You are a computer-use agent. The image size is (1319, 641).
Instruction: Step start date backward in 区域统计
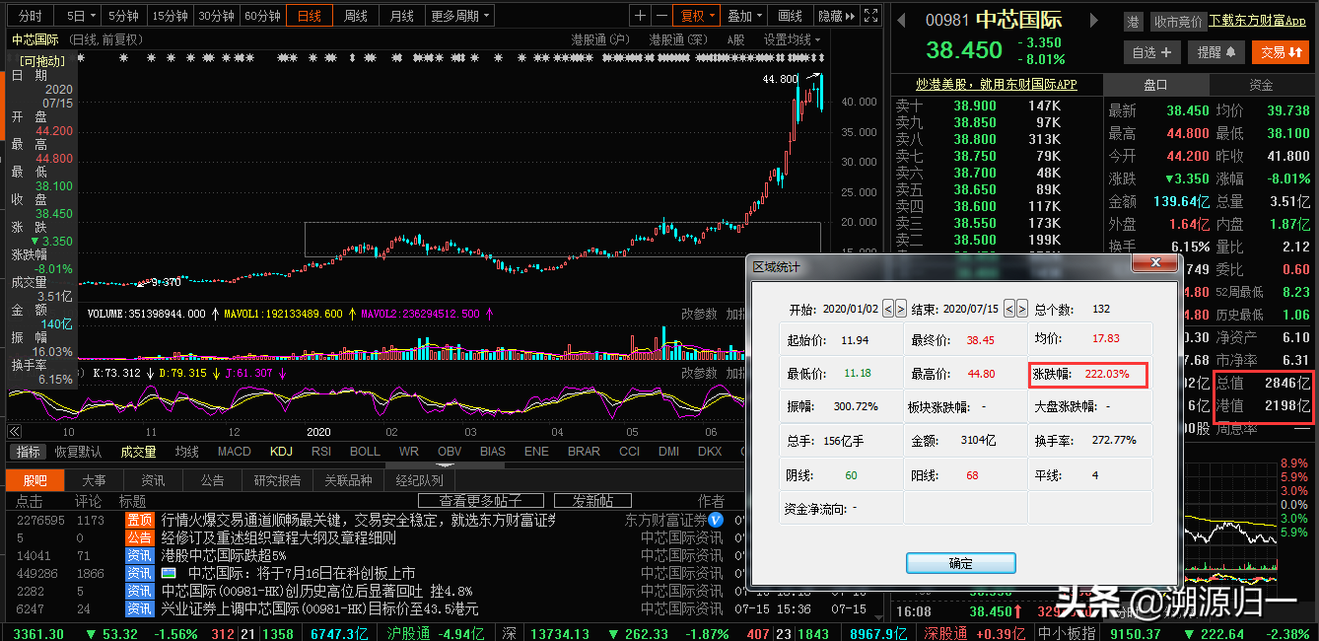[888, 309]
